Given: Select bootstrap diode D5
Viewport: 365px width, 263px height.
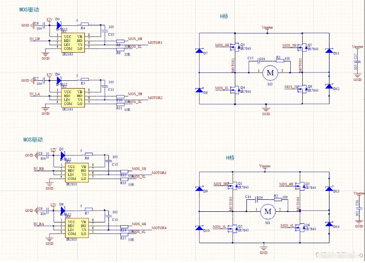Looking at the screenshot, I should click(63, 155).
